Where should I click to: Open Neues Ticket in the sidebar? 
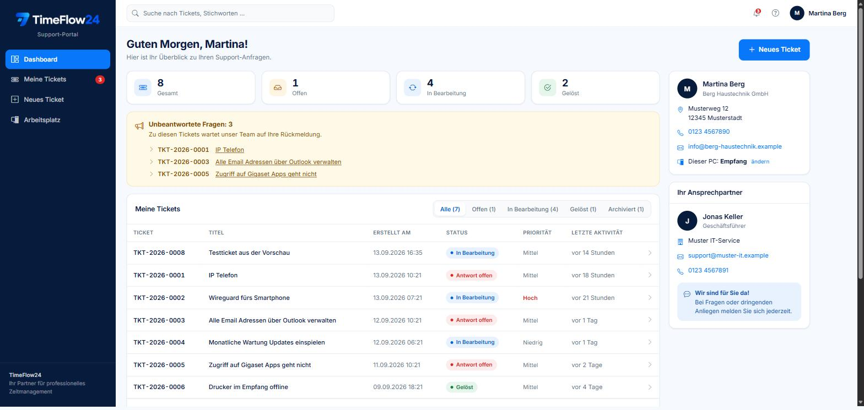tap(58, 100)
